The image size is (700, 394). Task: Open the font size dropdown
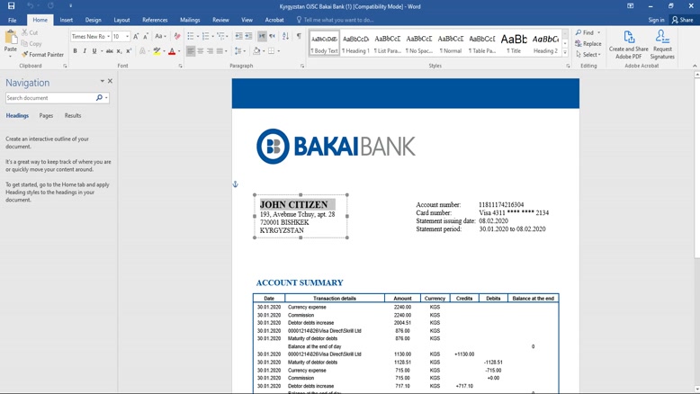pyautogui.click(x=127, y=37)
